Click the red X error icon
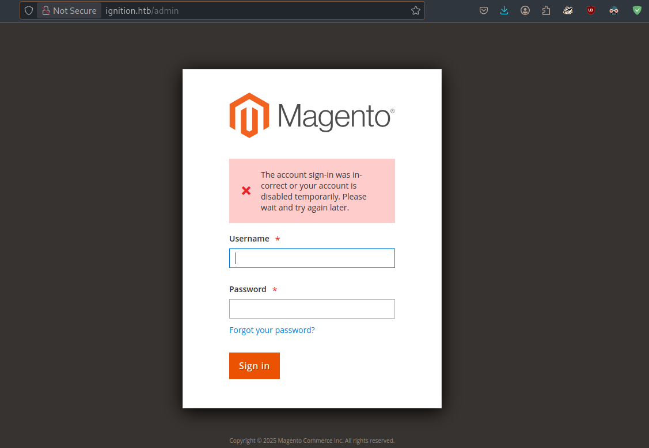The height and width of the screenshot is (448, 649). [x=246, y=190]
